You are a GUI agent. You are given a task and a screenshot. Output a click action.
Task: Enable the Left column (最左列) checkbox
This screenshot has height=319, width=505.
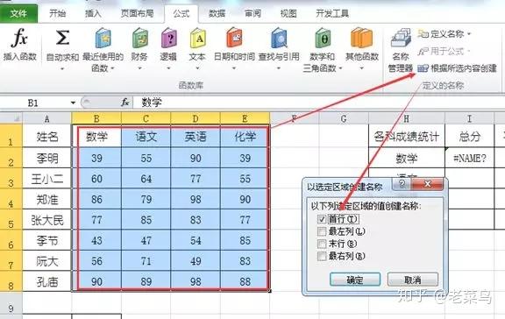tap(322, 231)
